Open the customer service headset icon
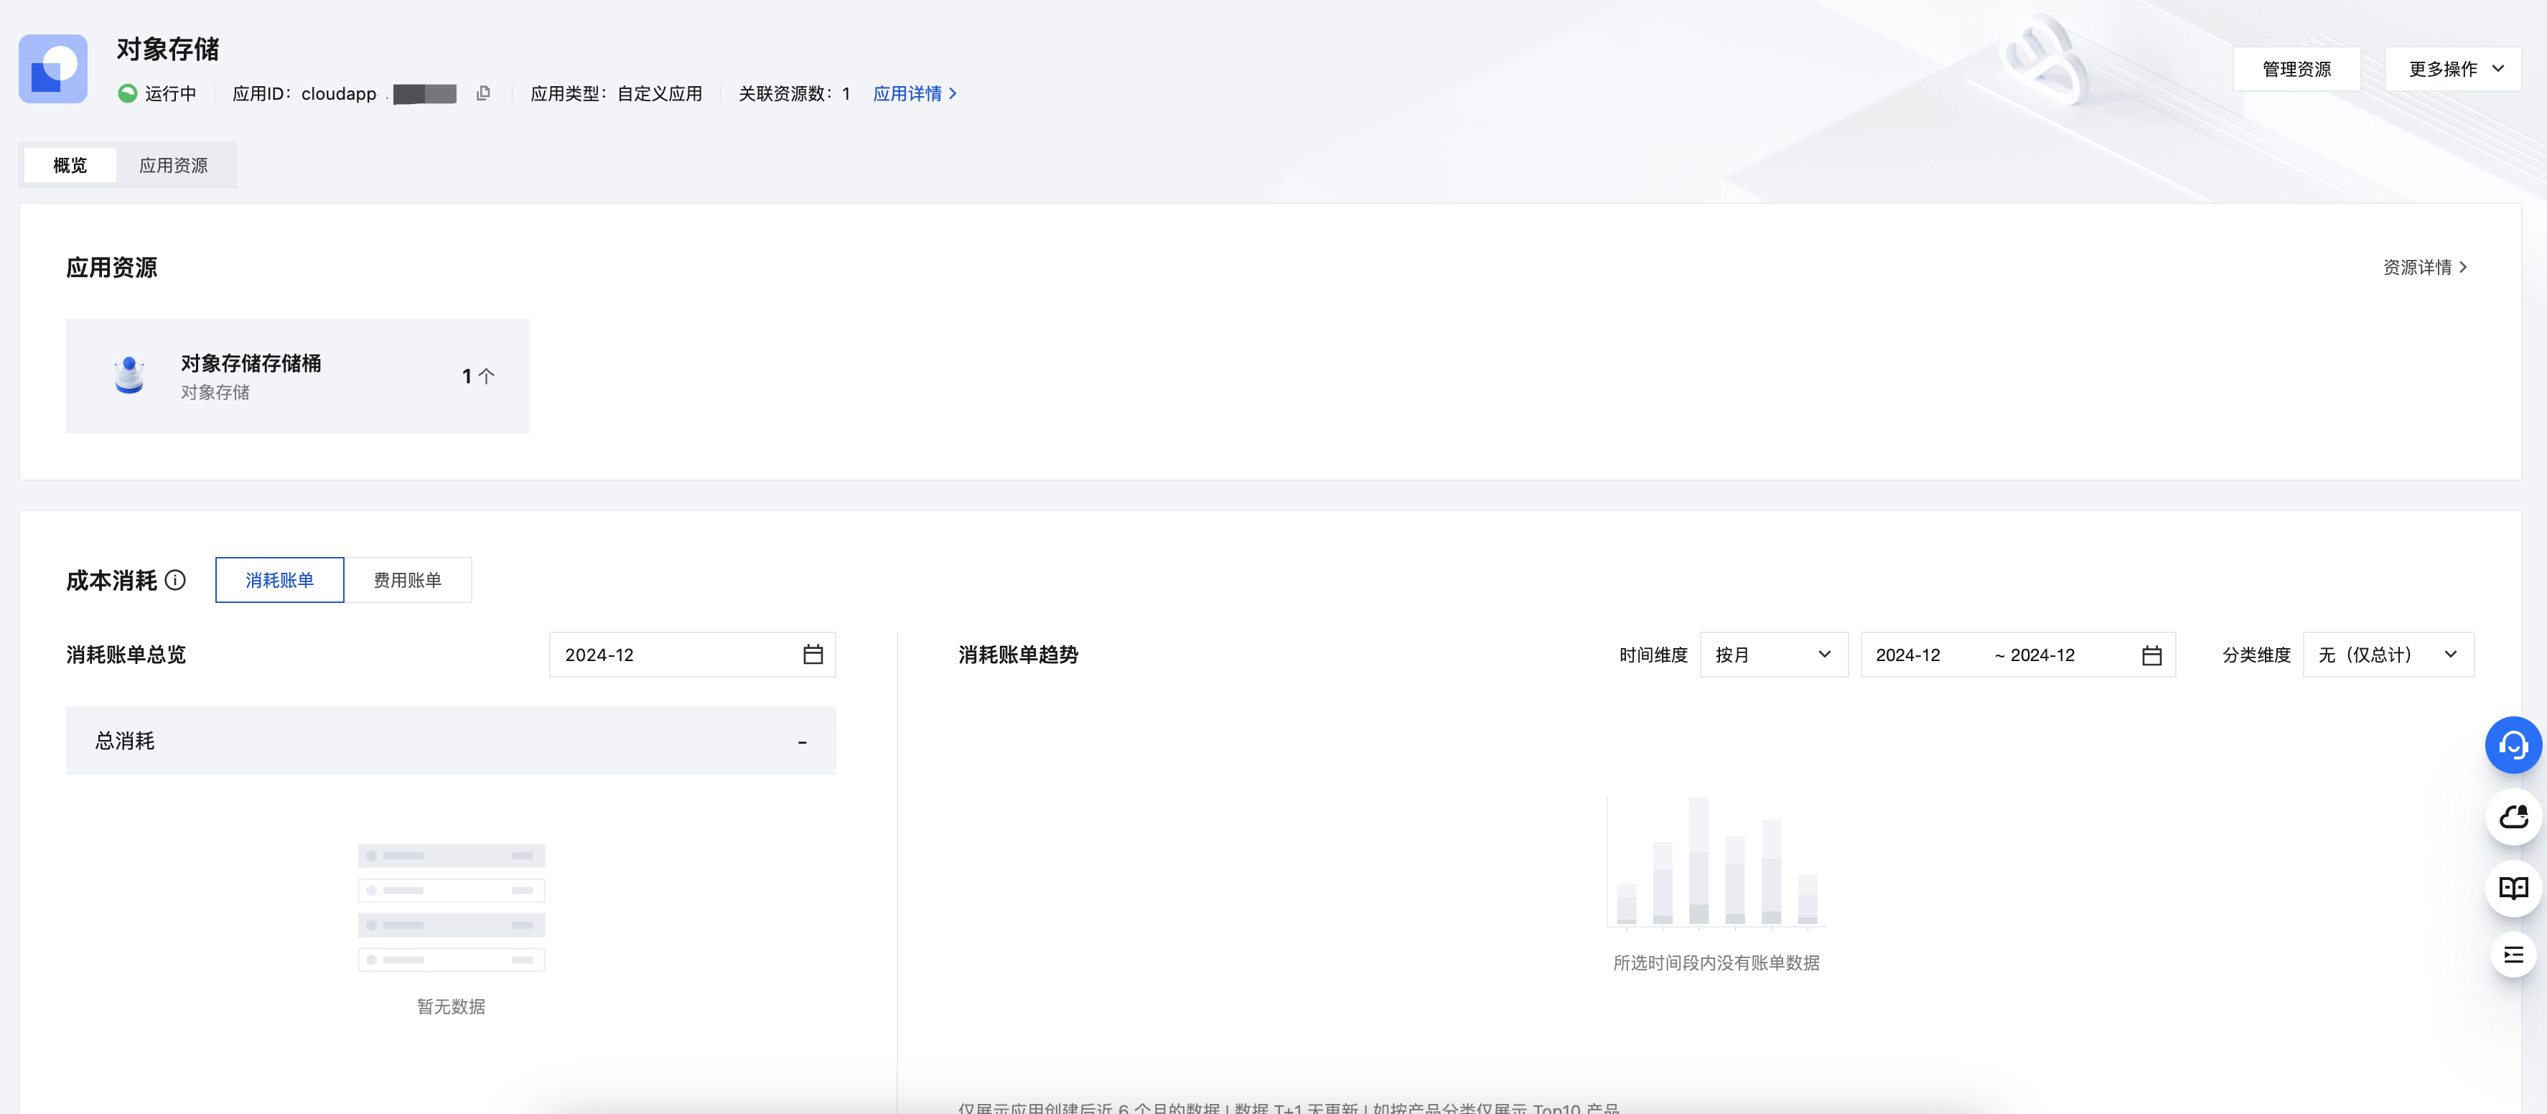The image size is (2547, 1114). tap(2513, 745)
